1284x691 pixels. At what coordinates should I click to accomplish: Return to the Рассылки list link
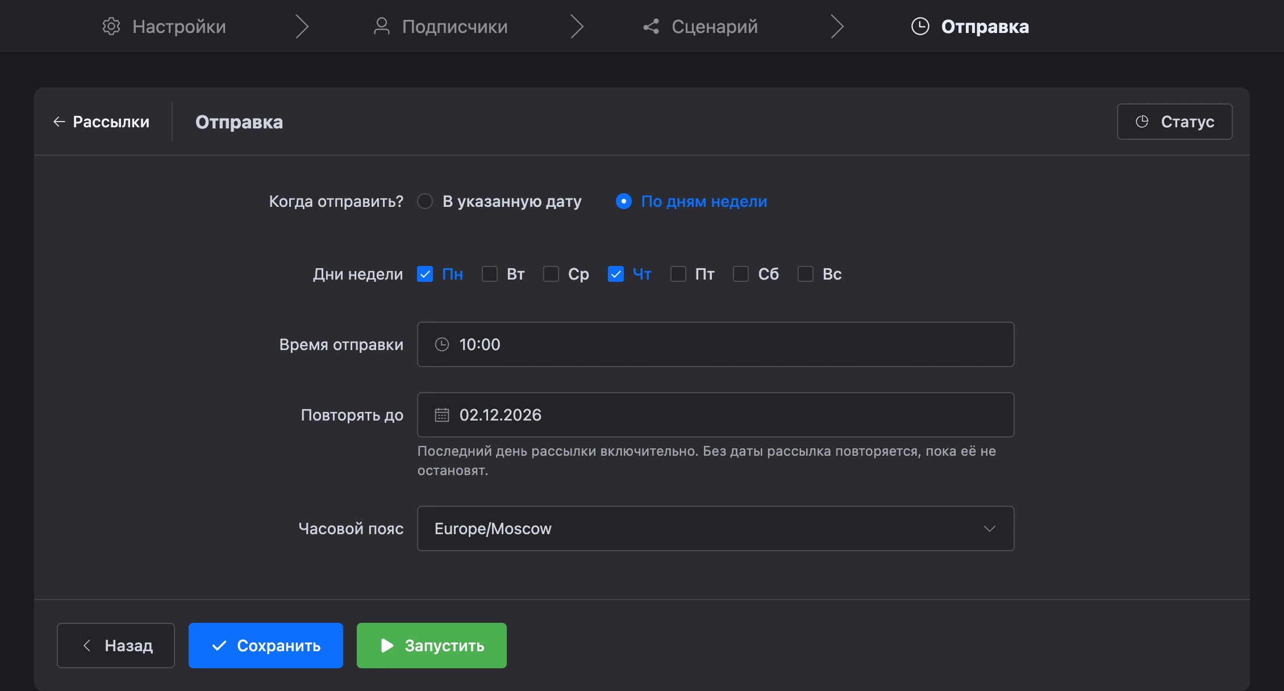pos(101,122)
